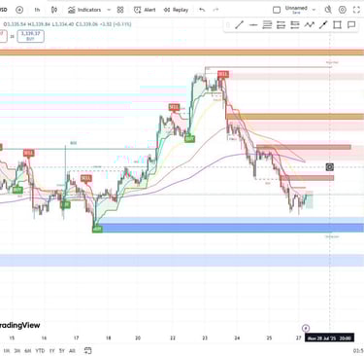Undo the last chart action
Viewport: 364px width, 356px height.
tap(202, 10)
